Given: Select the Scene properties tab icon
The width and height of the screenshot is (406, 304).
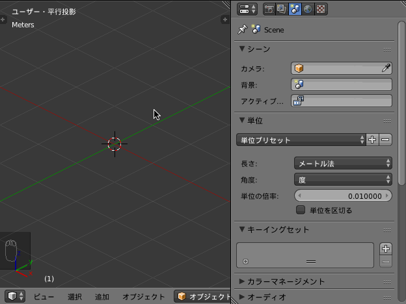Looking at the screenshot, I should tap(295, 9).
